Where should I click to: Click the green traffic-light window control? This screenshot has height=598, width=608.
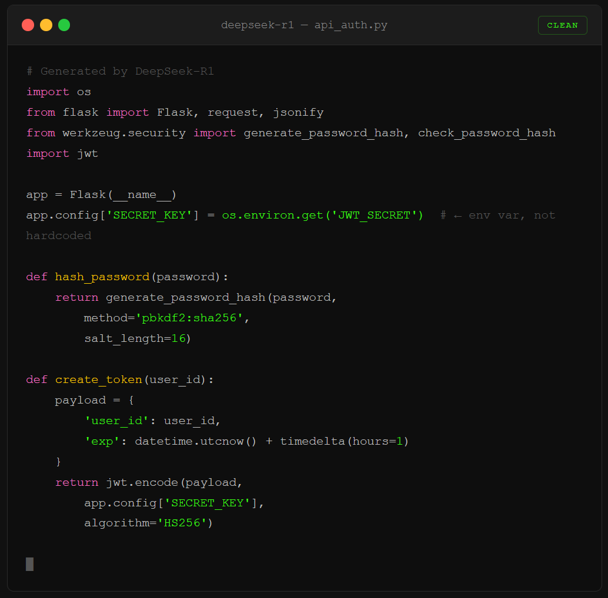pyautogui.click(x=64, y=25)
